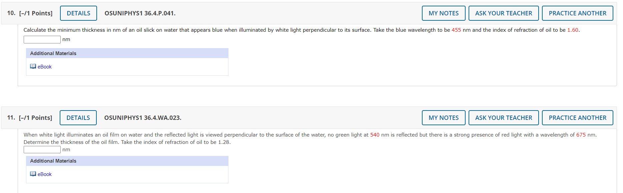Screen dimensions: 623x193
Task: Open the eBook icon in question 11
Action: [x=33, y=174]
